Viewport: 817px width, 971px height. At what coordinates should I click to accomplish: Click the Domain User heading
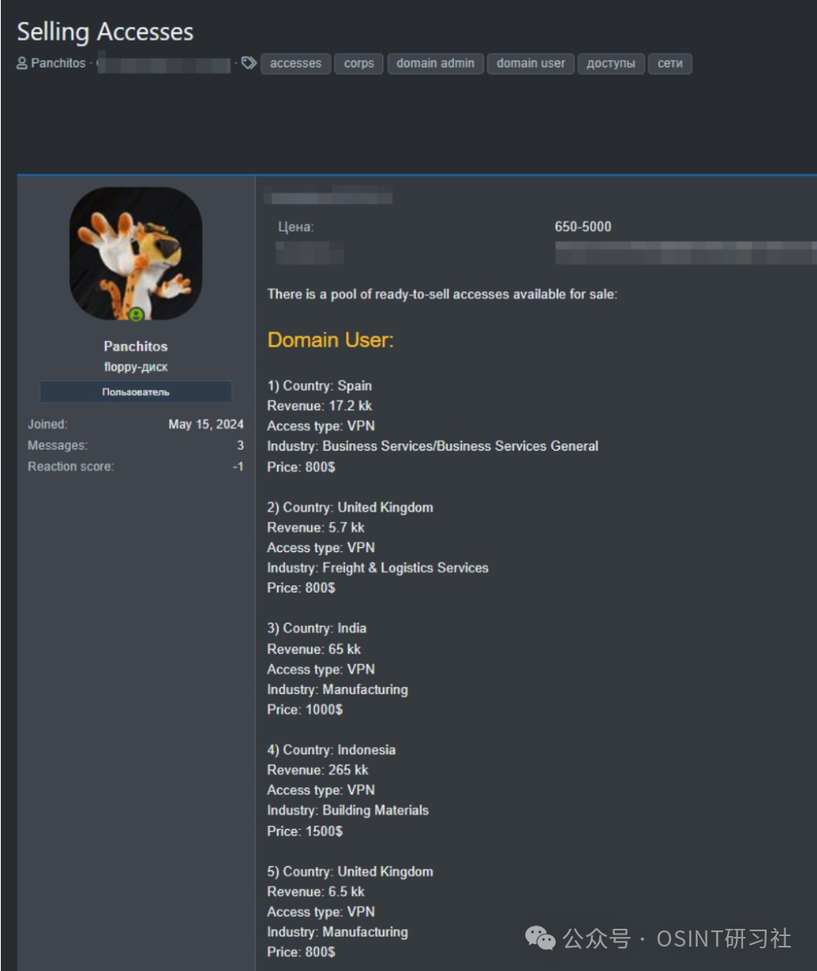point(331,339)
